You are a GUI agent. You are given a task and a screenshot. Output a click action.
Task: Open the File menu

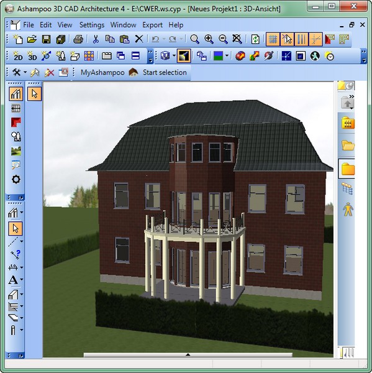[29, 25]
